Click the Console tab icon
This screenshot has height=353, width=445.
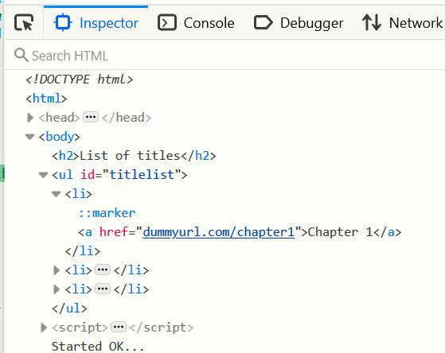(167, 23)
